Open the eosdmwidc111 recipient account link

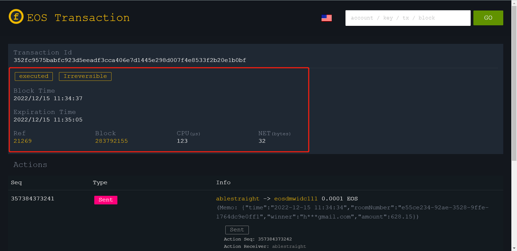coord(296,199)
